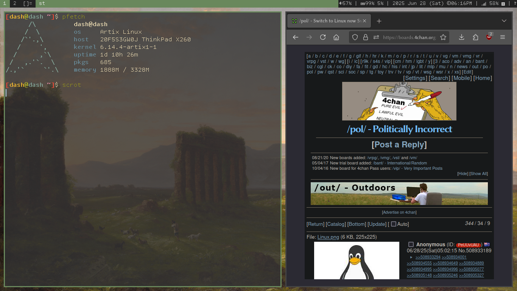
Task: Switch to the [Mobile] view link
Action: click(461, 78)
